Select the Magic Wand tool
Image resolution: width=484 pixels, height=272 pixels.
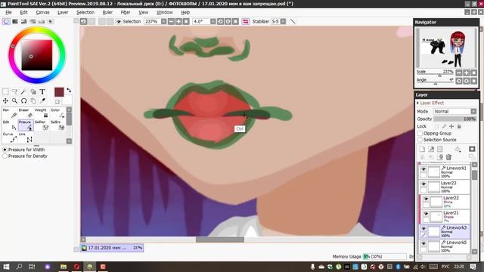click(x=23, y=91)
